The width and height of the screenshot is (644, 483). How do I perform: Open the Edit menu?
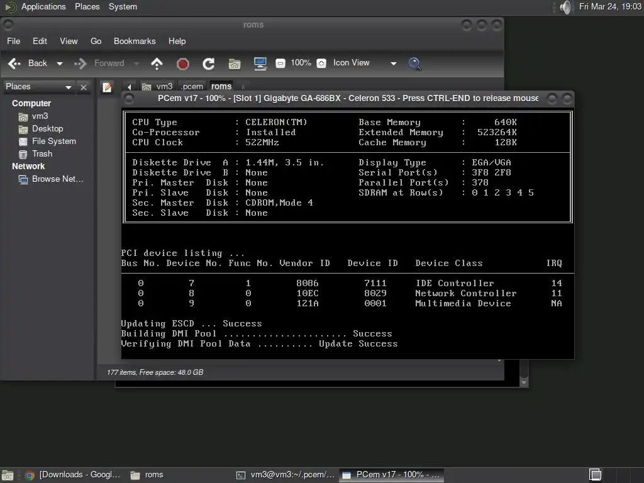40,41
